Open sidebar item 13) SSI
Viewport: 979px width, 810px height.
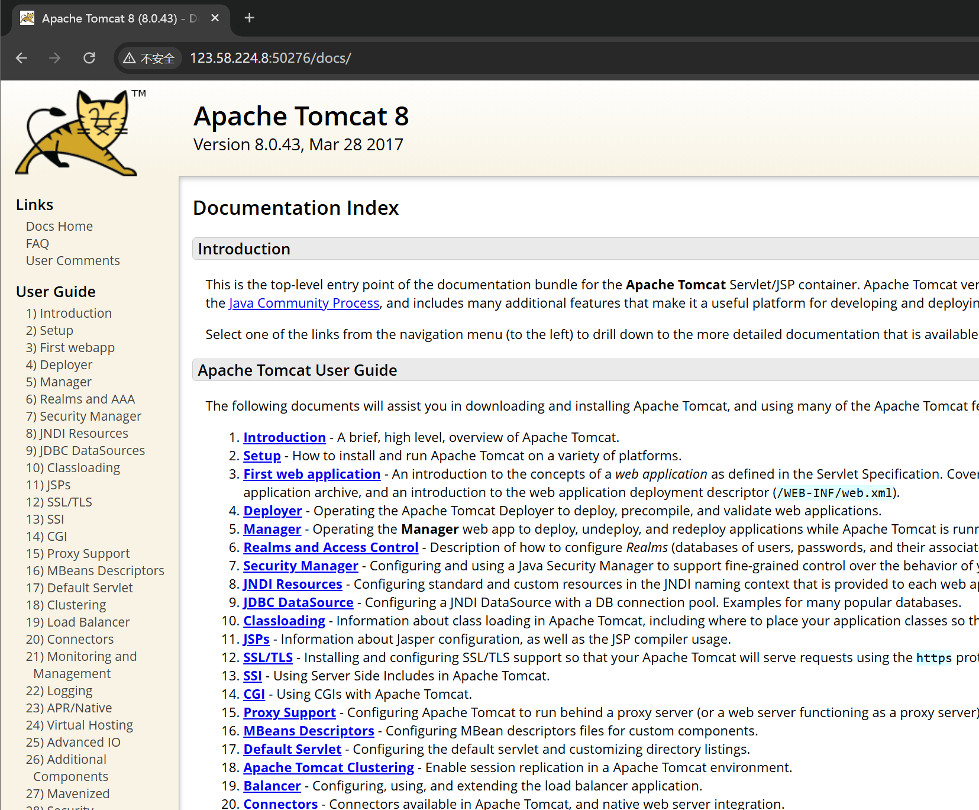[45, 519]
